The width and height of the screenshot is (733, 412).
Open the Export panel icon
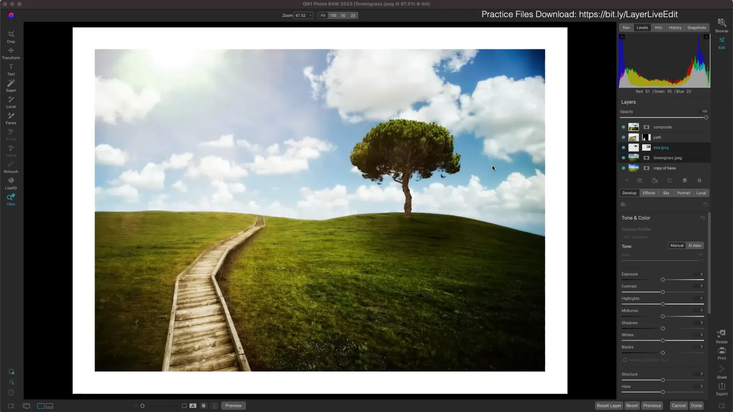(722, 389)
